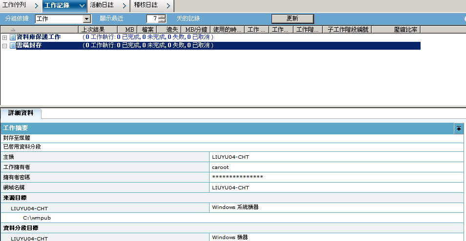466x241 pixels.
Task: Click the C:\wmpub path row
Action: 232,218
